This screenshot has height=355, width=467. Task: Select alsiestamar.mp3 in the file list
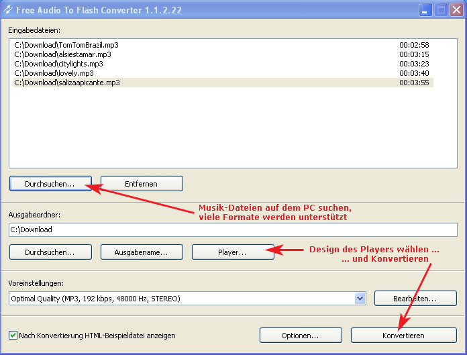[62, 54]
